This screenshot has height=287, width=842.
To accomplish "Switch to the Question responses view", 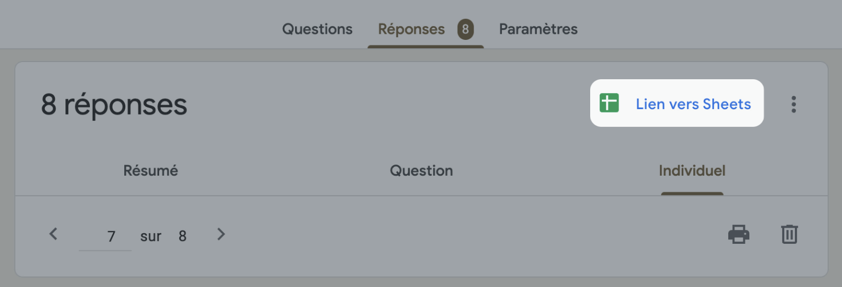I will [421, 171].
